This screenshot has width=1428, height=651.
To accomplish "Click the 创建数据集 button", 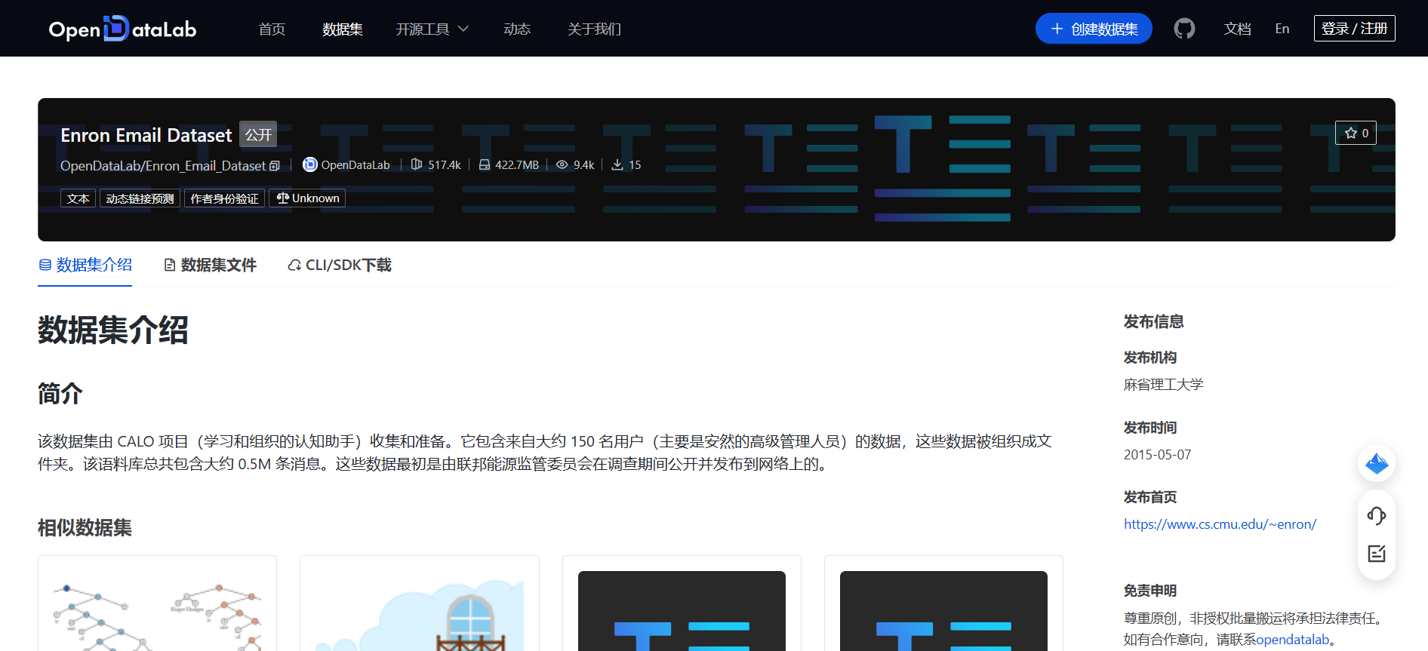I will (1094, 29).
